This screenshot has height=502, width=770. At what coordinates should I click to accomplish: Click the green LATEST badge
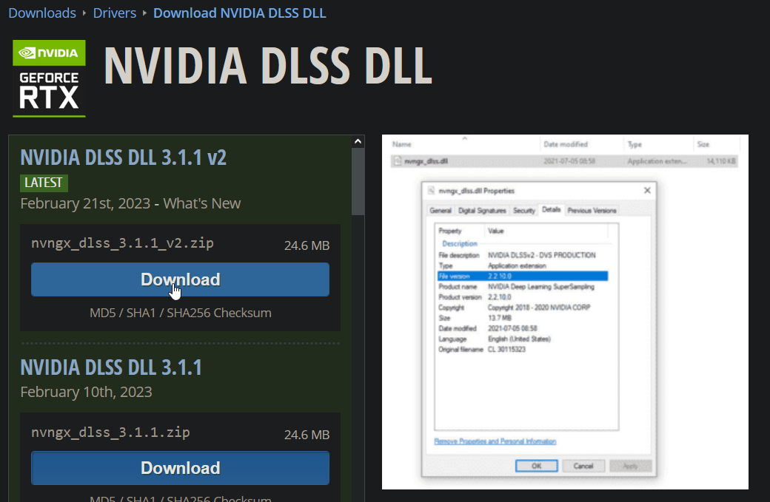coord(44,183)
